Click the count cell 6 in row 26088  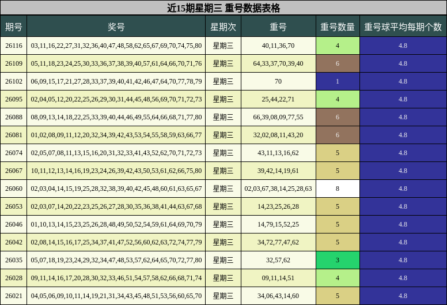[338, 117]
